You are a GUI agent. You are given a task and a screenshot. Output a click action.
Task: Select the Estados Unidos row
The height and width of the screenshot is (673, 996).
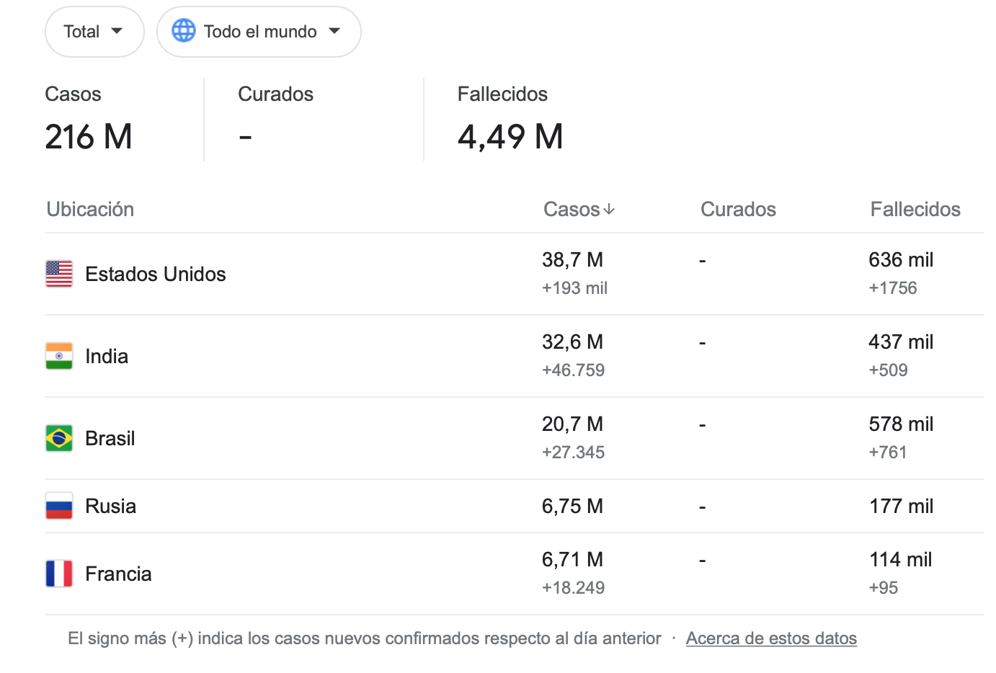pos(515,274)
